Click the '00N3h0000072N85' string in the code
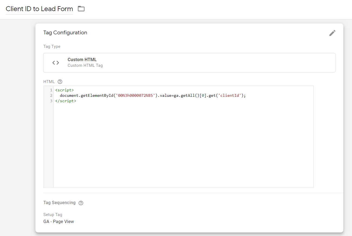Screen dimensions: 352x236 coord(135,95)
